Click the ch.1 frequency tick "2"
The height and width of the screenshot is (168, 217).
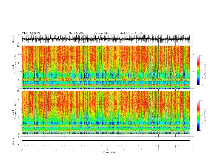(19, 80)
